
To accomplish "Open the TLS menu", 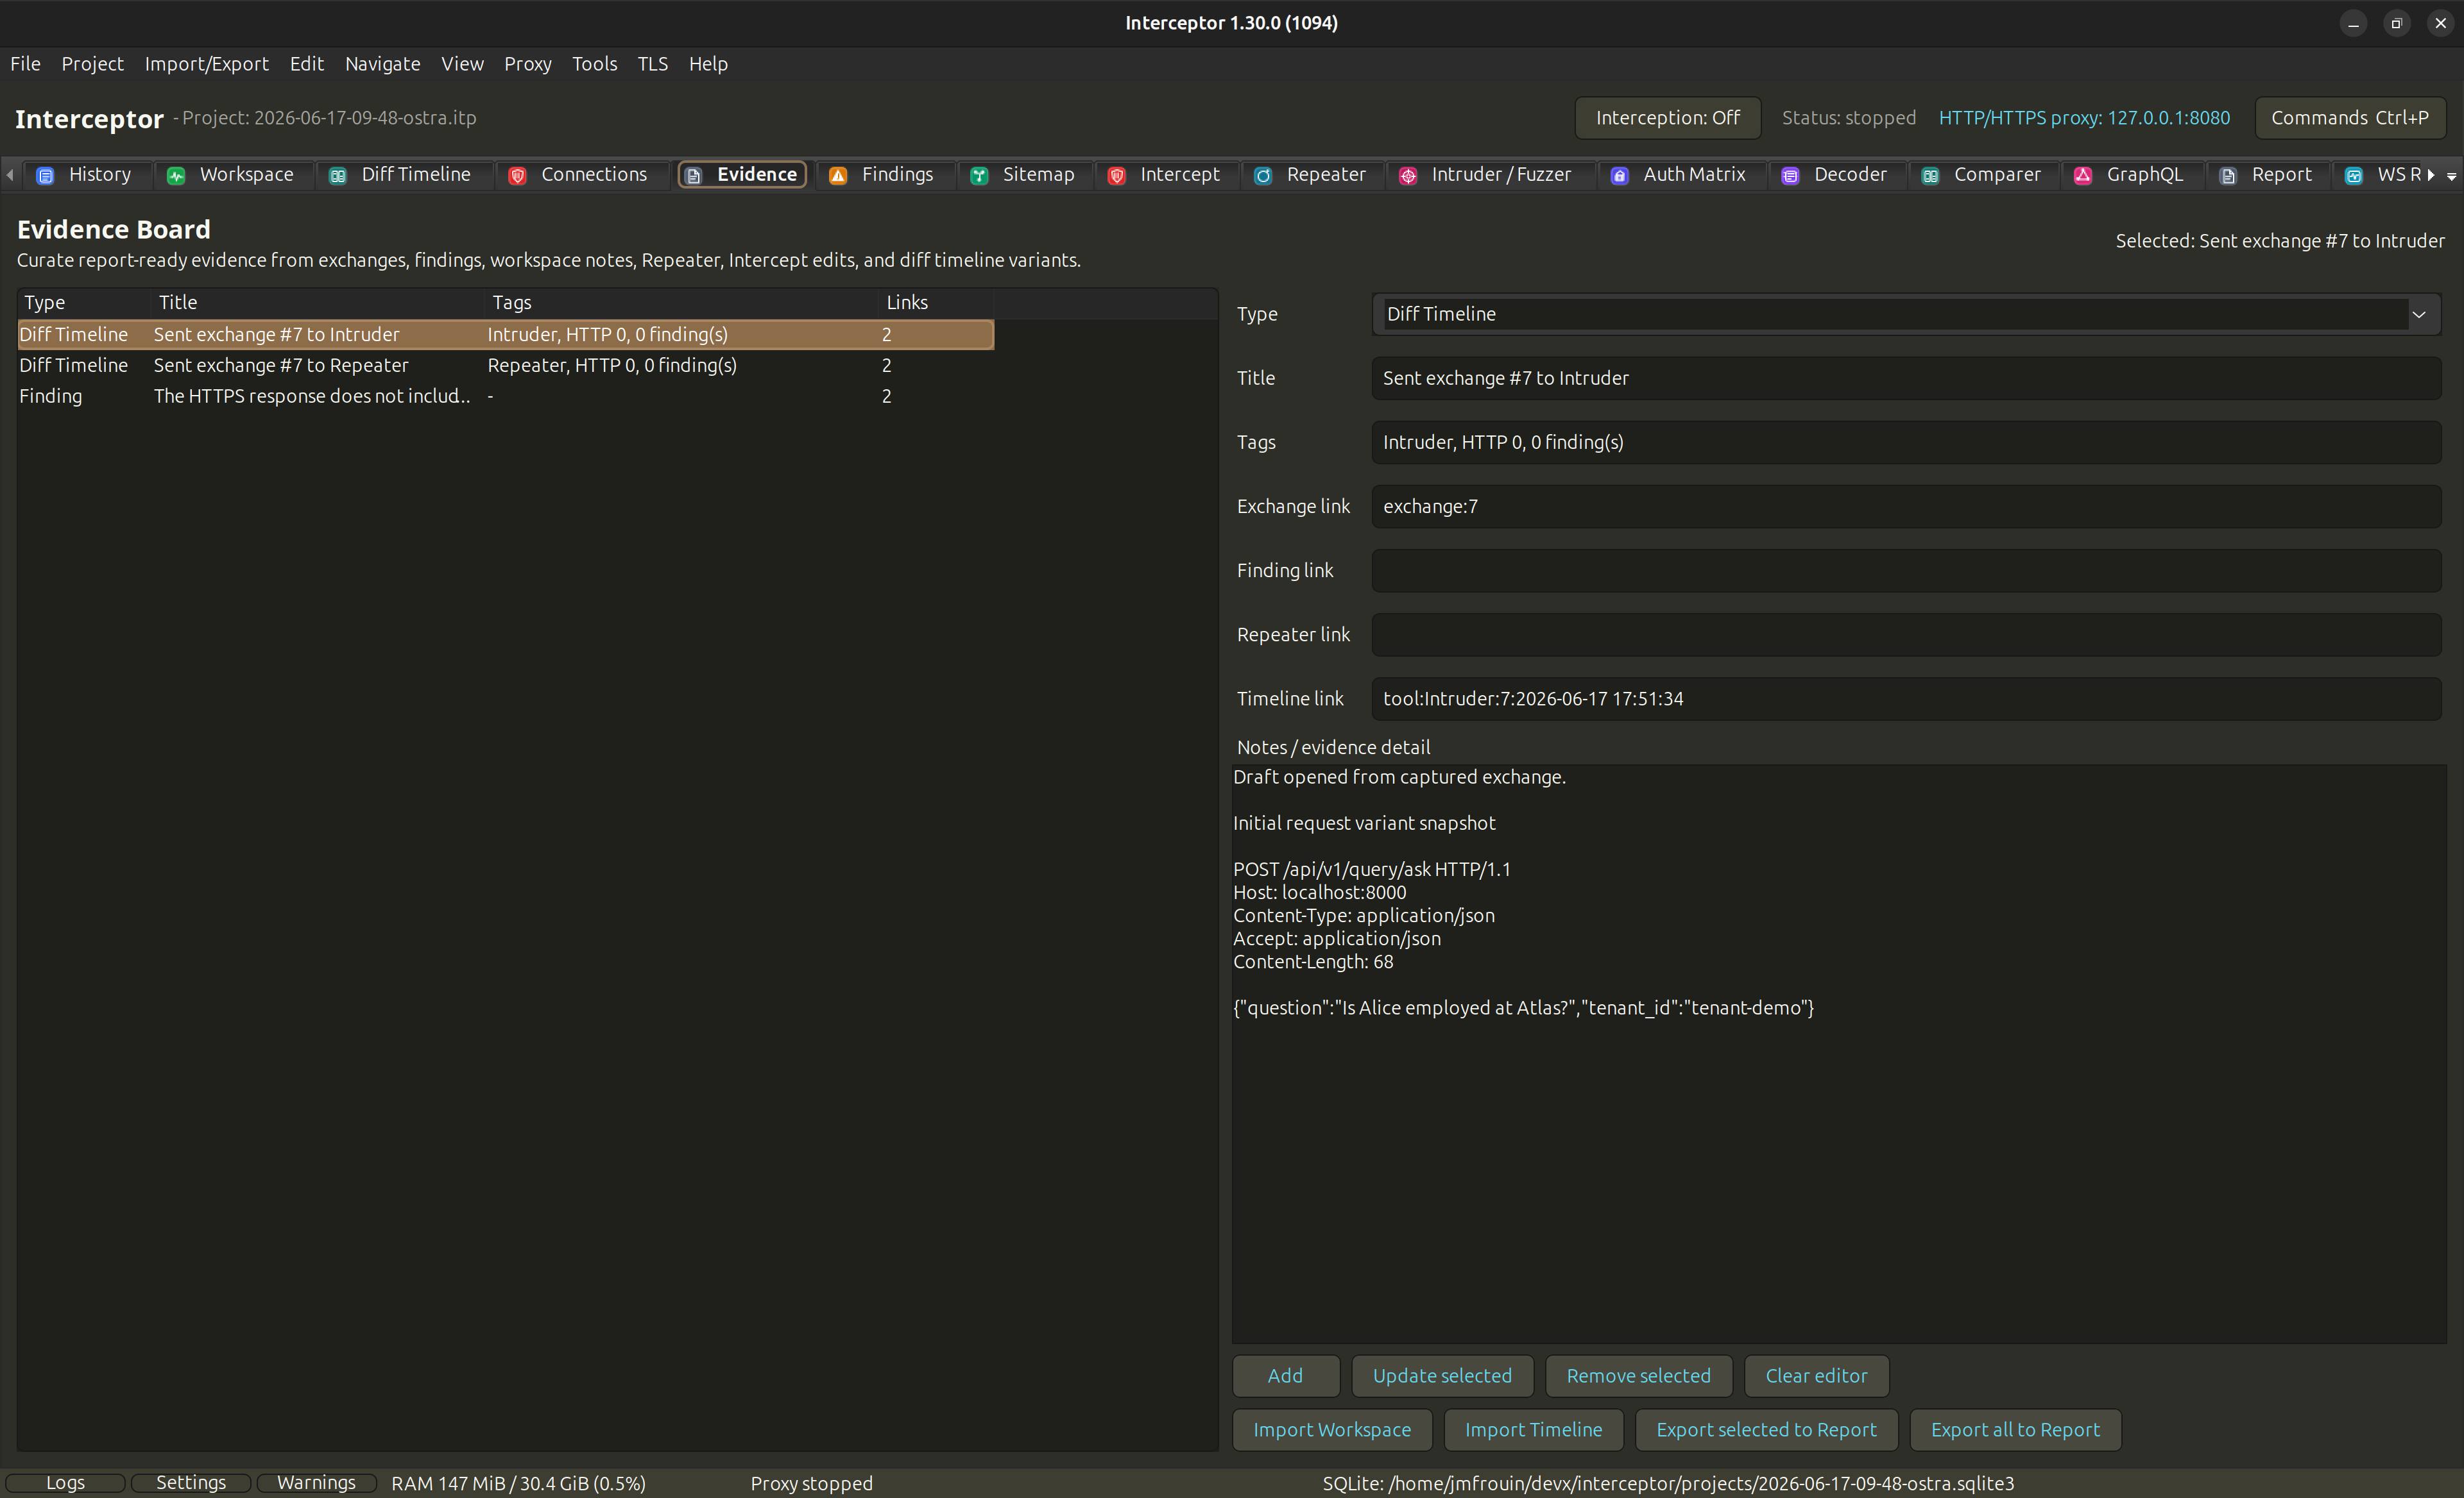I will 652,64.
